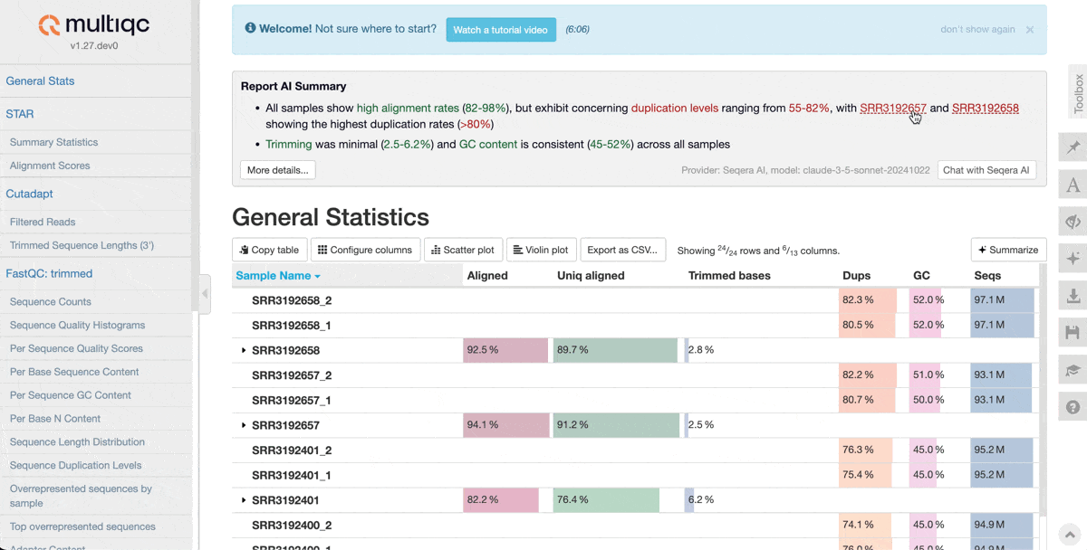Open the Show/Hide Samples panel
The height and width of the screenshot is (550, 1087).
1073,222
